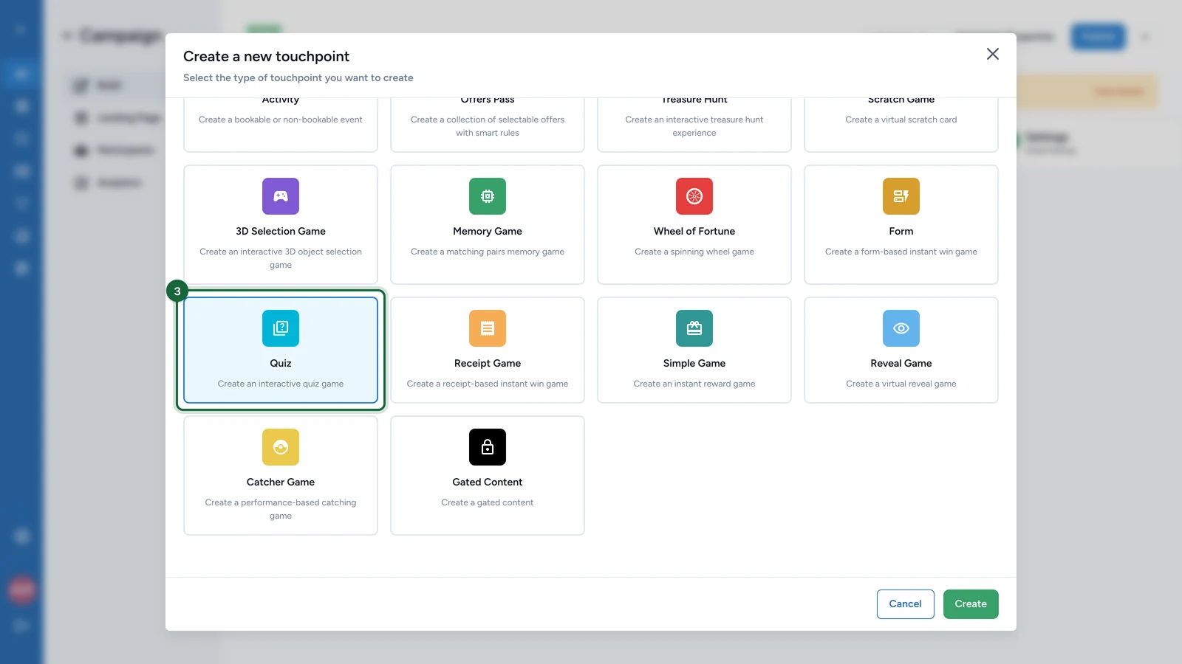Click the green Memory Game chip icon
The image size is (1182, 664).
point(488,196)
